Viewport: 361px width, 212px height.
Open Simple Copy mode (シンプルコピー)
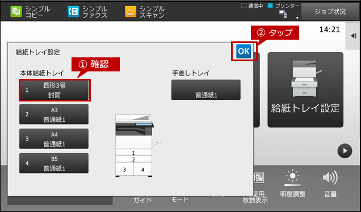(x=30, y=11)
